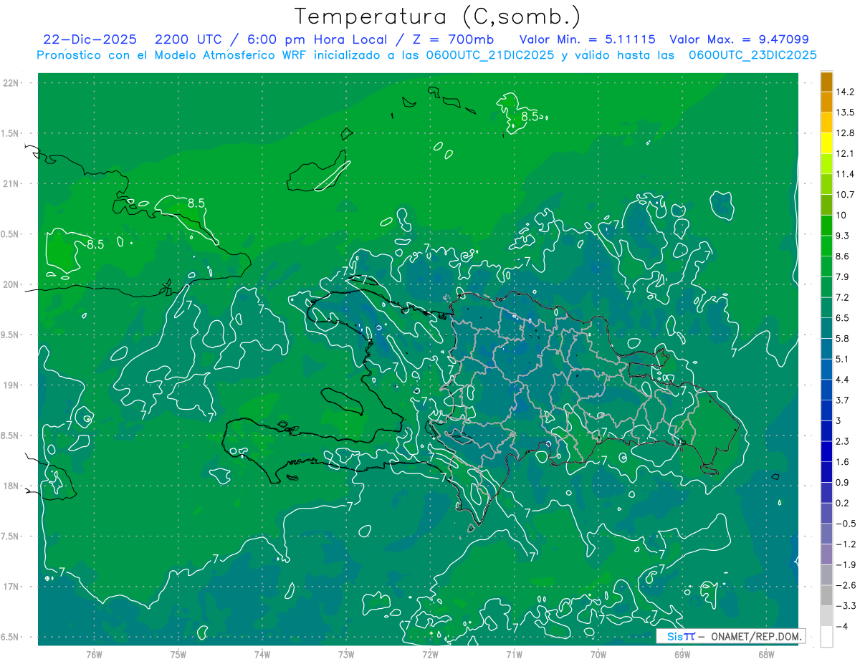Click the 'ONAMET/REP.DOM.' credit label
This screenshot has height=664, width=860.
point(758,636)
